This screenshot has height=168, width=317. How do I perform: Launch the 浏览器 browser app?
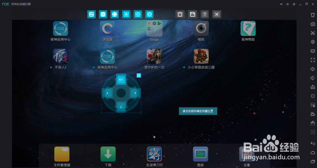107,31
